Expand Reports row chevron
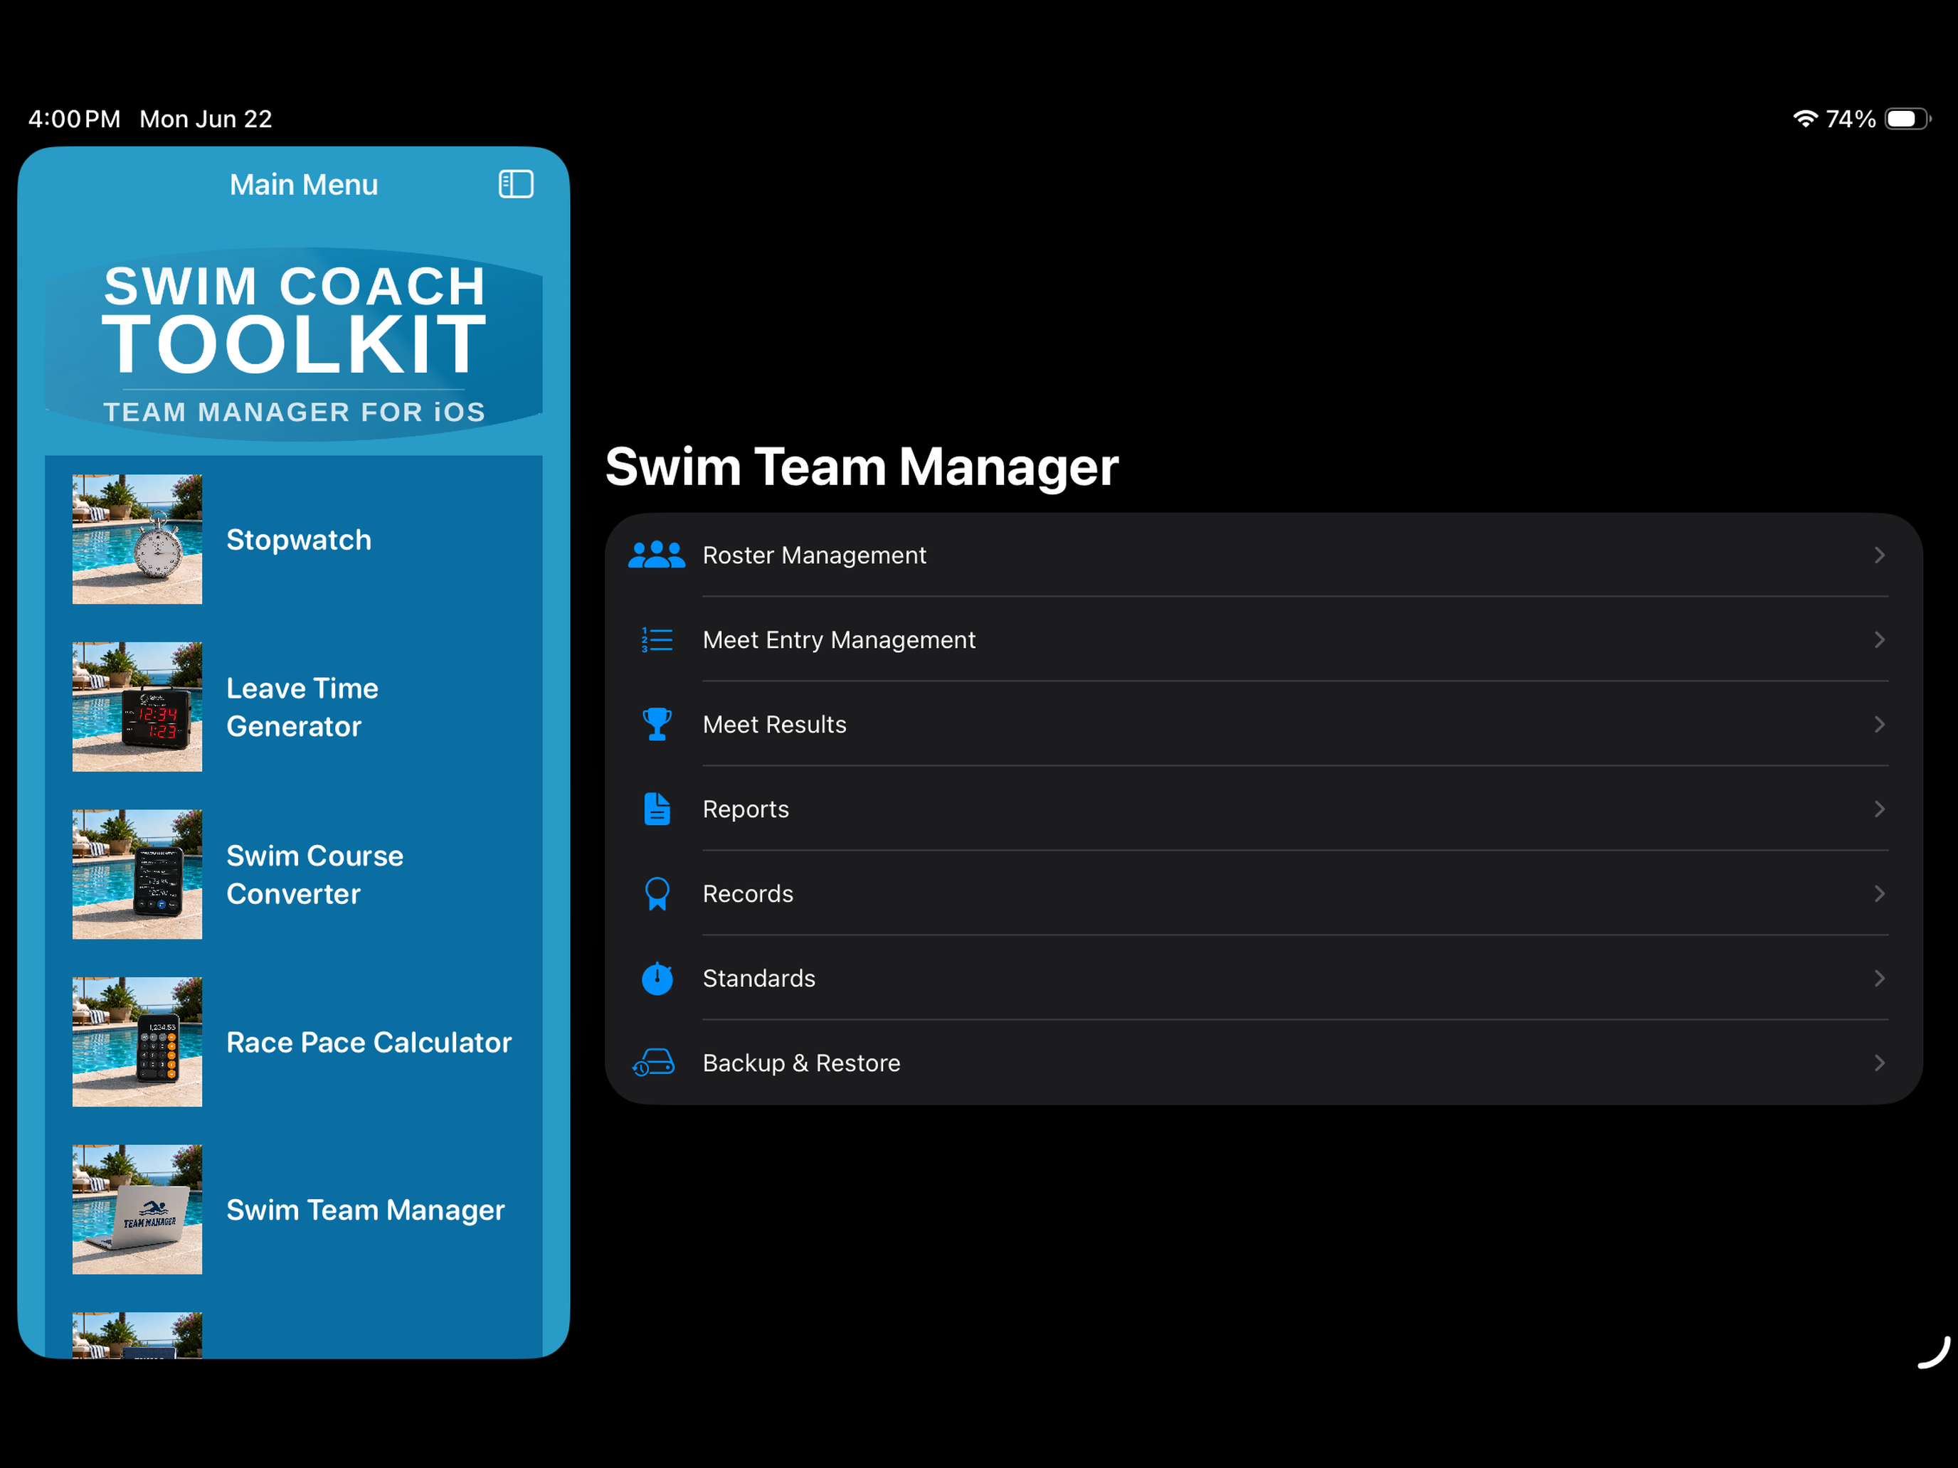The image size is (1958, 1468). click(x=1879, y=809)
